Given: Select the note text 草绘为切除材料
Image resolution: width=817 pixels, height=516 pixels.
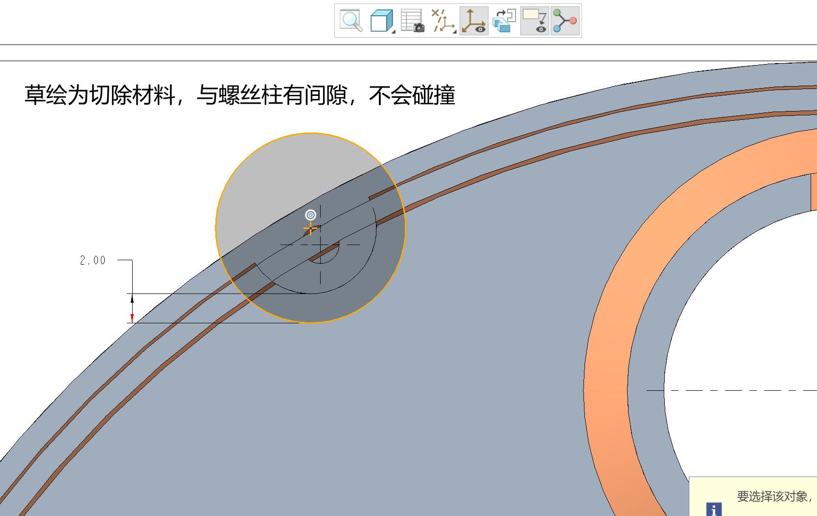Looking at the screenshot, I should point(100,95).
